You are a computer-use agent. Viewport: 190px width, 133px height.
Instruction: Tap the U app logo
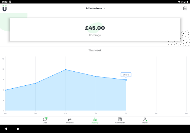point(4,8)
